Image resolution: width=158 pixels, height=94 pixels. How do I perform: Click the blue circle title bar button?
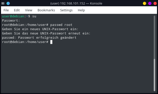coord(8,4)
